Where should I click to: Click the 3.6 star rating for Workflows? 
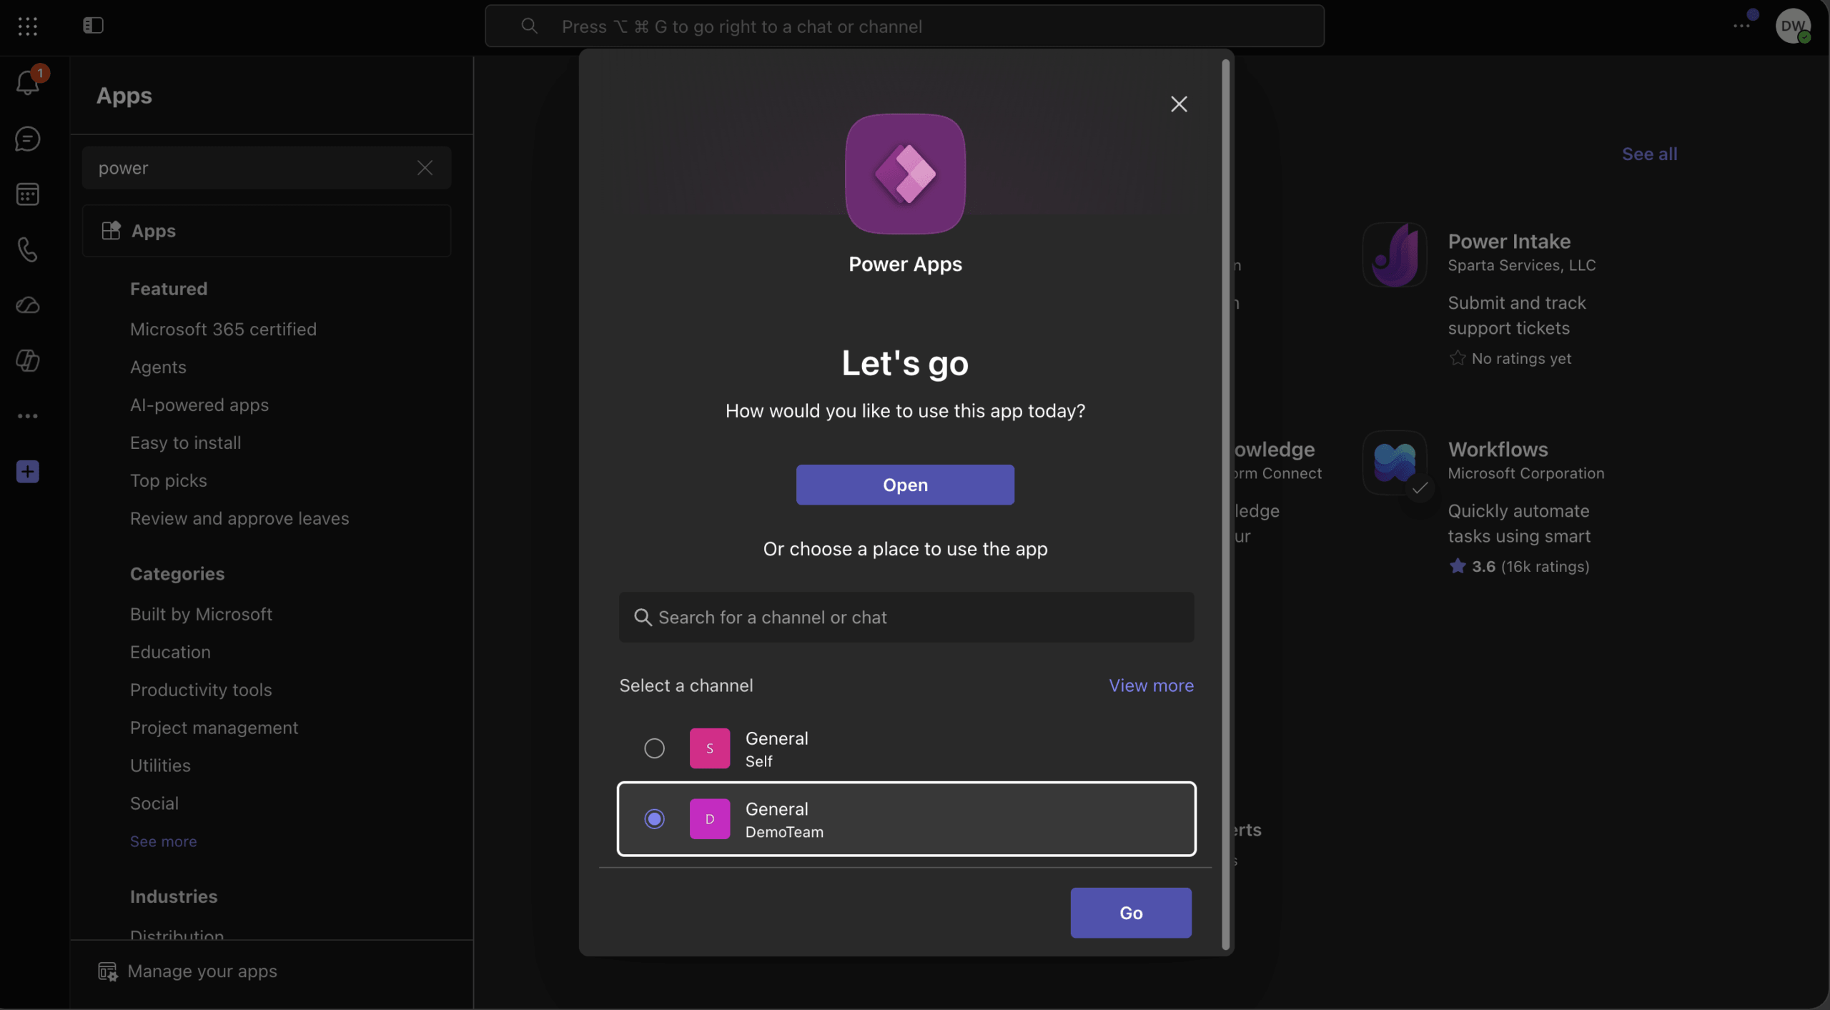(1518, 567)
